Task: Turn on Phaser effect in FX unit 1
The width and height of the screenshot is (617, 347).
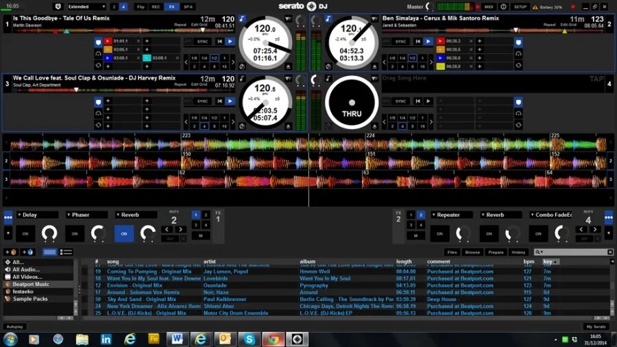Action: coord(75,234)
